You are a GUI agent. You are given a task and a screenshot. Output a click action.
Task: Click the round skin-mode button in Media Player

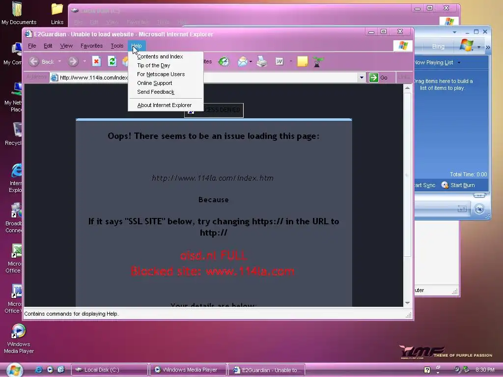[x=479, y=209]
